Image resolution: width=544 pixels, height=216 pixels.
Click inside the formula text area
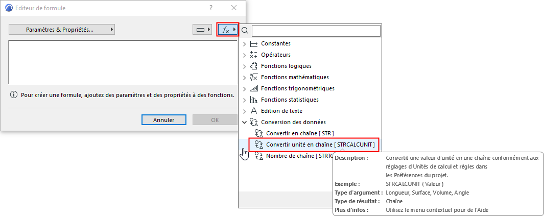121,62
